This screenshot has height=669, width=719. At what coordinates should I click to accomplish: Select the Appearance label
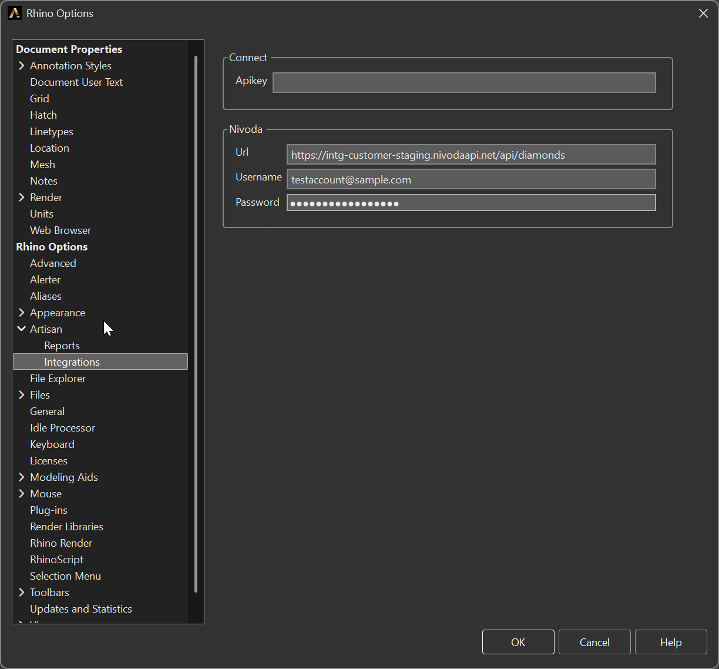[58, 312]
